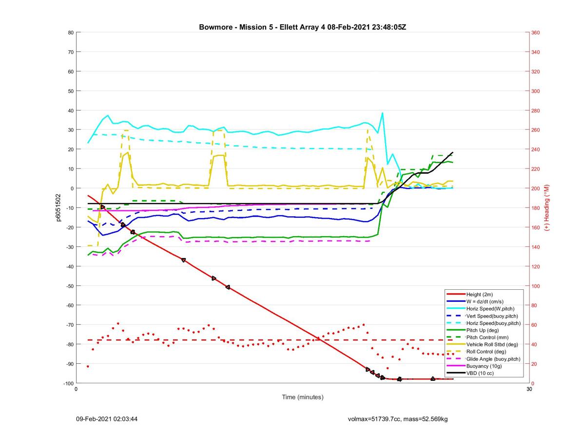Click the time-axis 30 tick label
This screenshot has width=585, height=431.
[x=528, y=389]
